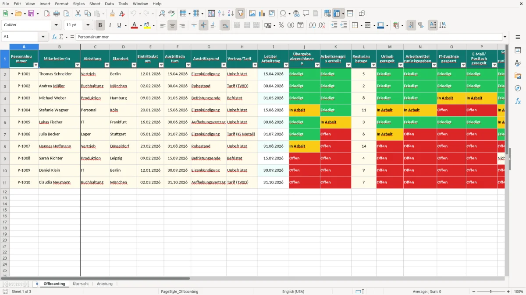This screenshot has width=526, height=295.
Task: Toggle Align Left button
Action: (x=163, y=25)
